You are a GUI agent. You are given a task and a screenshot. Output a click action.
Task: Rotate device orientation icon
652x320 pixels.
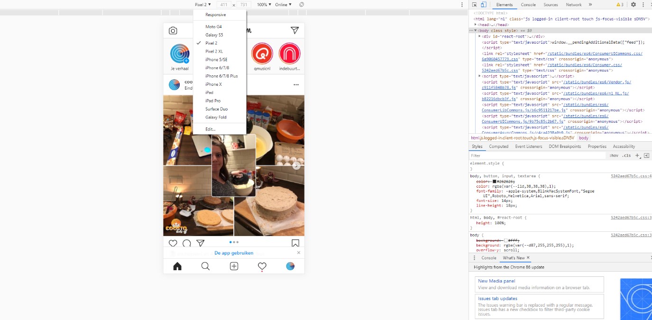pos(301,4)
